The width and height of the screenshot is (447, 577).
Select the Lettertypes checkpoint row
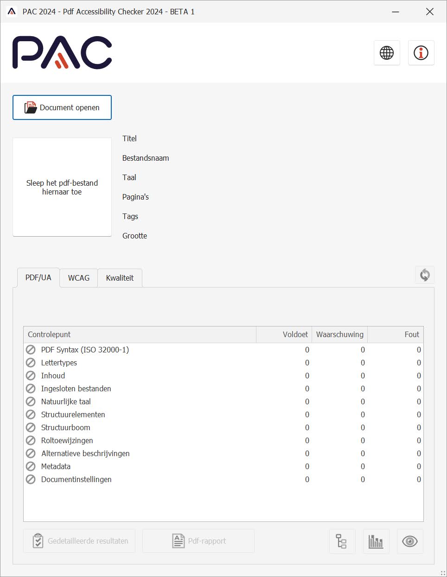(x=59, y=363)
